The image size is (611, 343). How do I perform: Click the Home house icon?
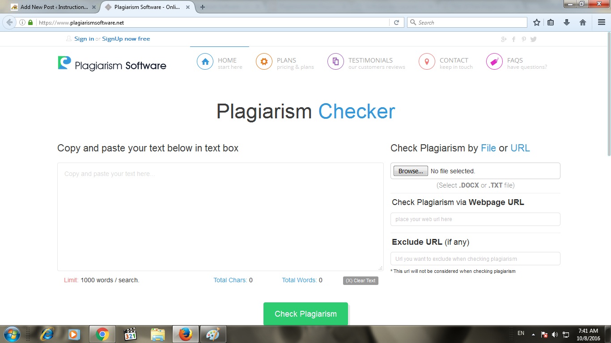205,62
